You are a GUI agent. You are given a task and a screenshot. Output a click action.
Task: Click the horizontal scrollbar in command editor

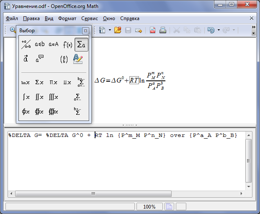tap(126, 193)
